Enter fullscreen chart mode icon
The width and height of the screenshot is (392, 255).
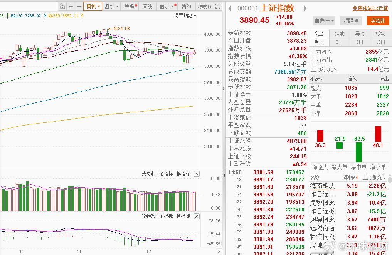(x=218, y=7)
